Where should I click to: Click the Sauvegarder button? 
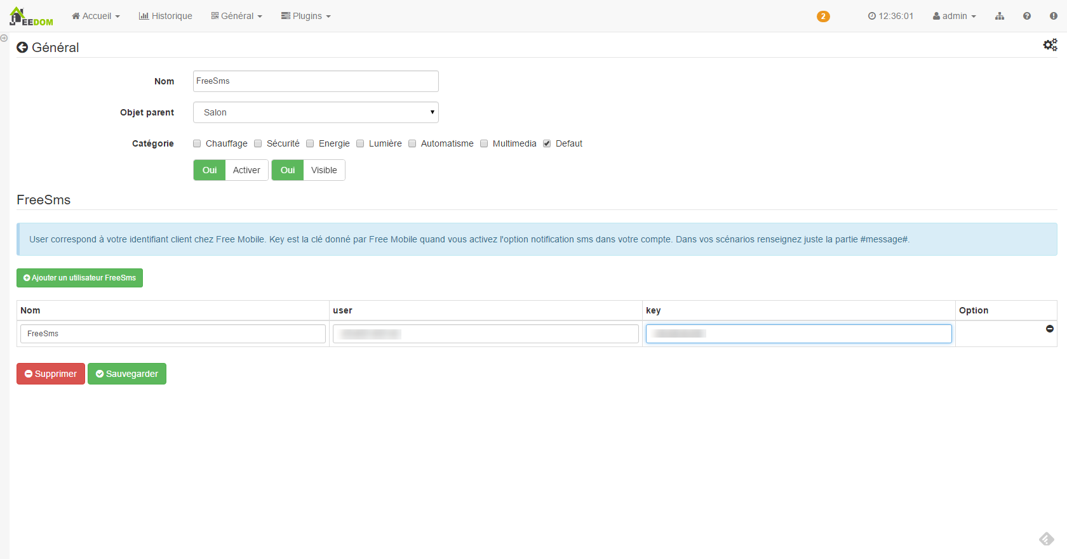[x=127, y=374]
